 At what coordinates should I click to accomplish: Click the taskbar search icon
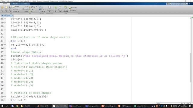(x=7, y=106)
